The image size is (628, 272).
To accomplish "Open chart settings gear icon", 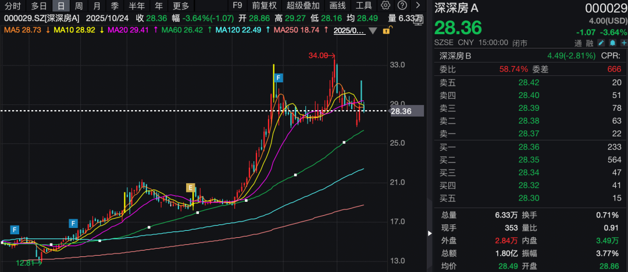I will pos(386,6).
